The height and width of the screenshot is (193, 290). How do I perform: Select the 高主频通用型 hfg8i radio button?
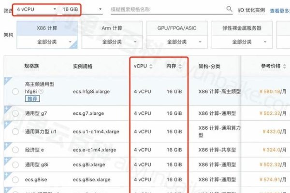15,91
